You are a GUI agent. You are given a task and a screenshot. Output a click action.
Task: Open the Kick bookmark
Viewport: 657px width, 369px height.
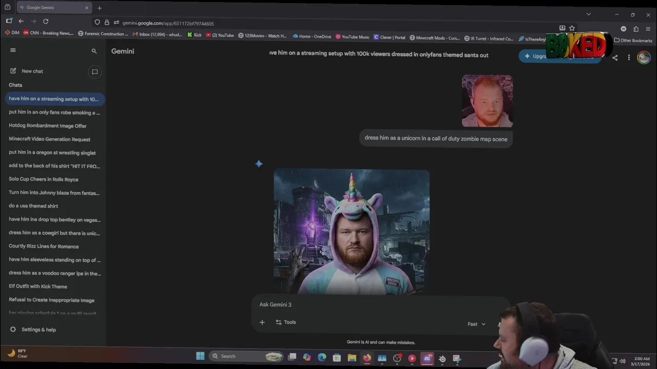tap(194, 36)
